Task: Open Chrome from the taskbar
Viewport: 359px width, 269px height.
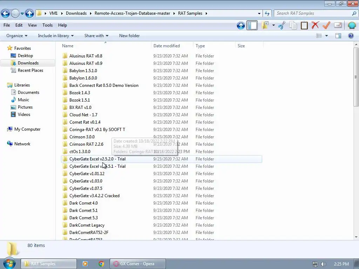Action: [x=101, y=264]
